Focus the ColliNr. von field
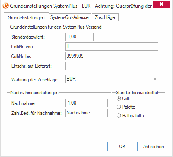This screenshot has height=157, width=173. [112, 46]
